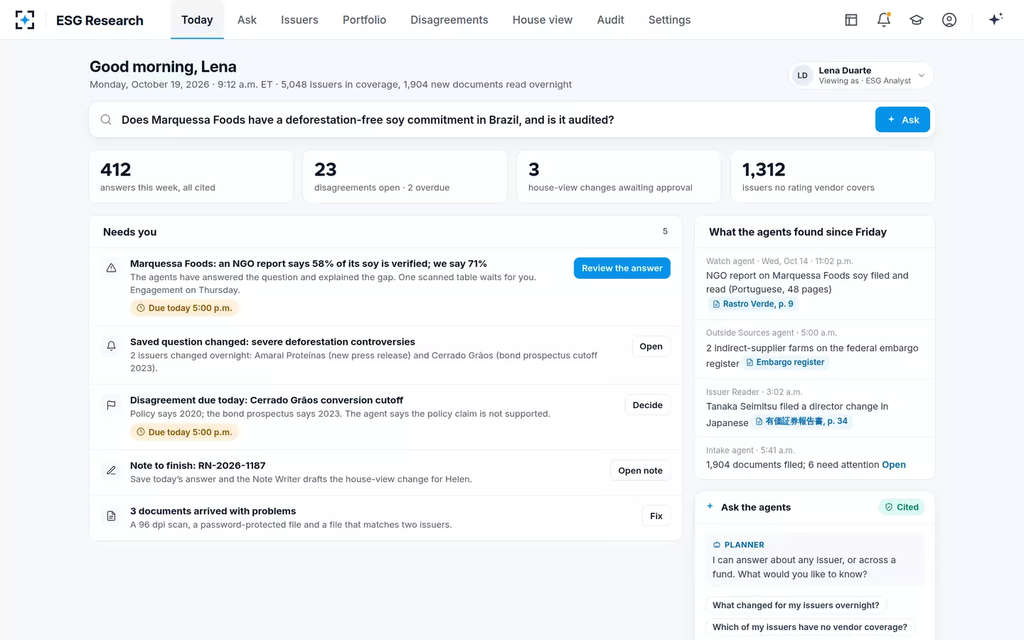This screenshot has height=640, width=1024.
Task: Click the Planner icon in the agent chat
Action: (x=717, y=545)
